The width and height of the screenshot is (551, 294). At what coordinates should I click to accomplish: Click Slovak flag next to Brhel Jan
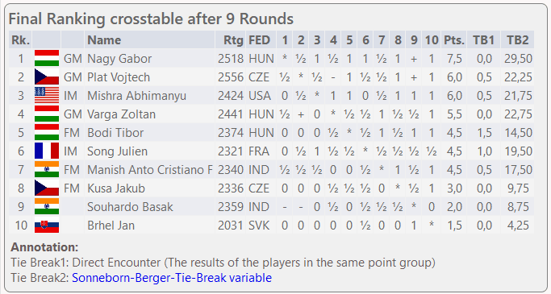pos(47,225)
